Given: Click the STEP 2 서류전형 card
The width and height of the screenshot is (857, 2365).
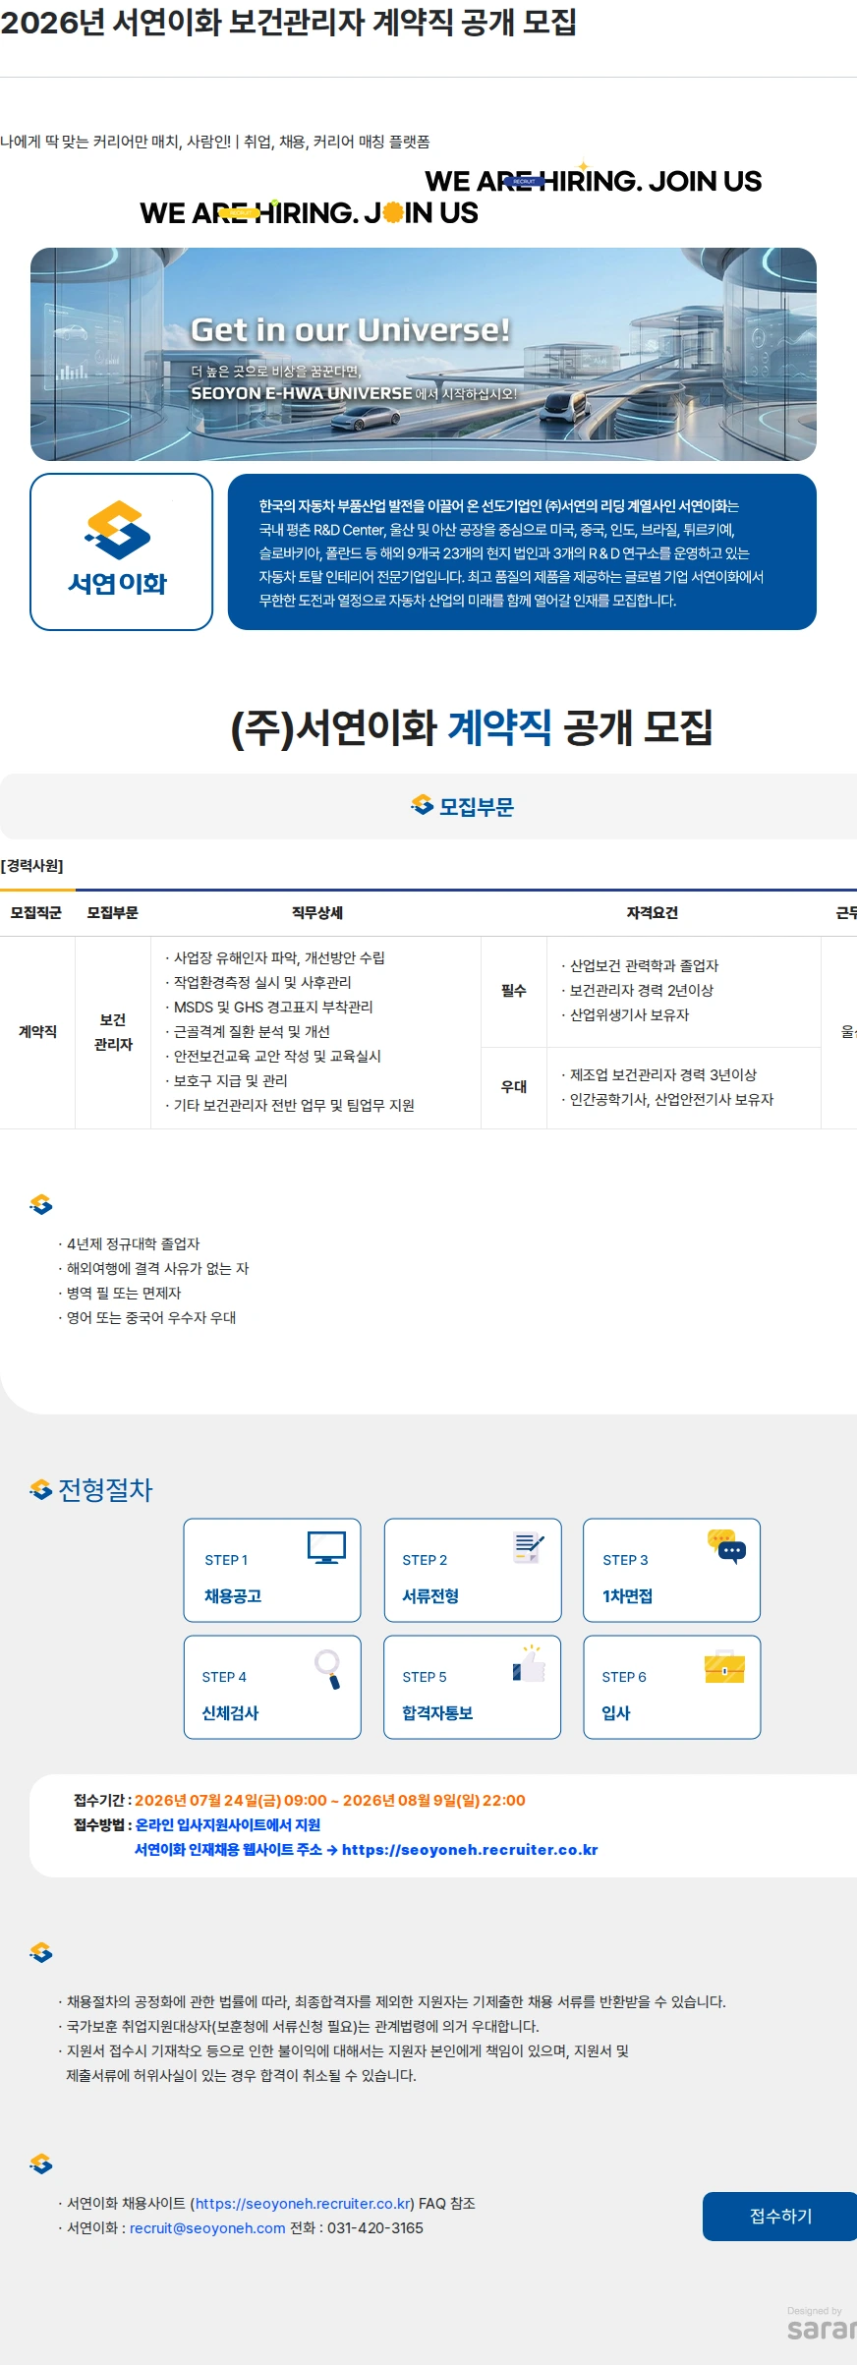Looking at the screenshot, I should [473, 1570].
